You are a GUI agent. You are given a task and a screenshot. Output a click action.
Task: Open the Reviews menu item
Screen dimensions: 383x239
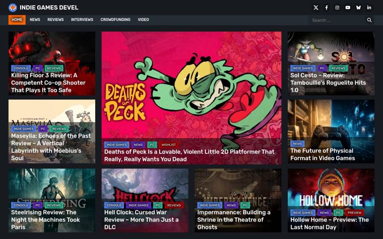pos(55,20)
